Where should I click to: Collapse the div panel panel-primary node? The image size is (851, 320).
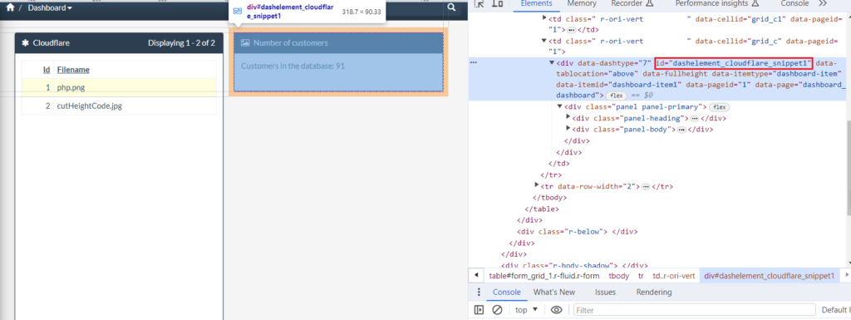coord(560,107)
